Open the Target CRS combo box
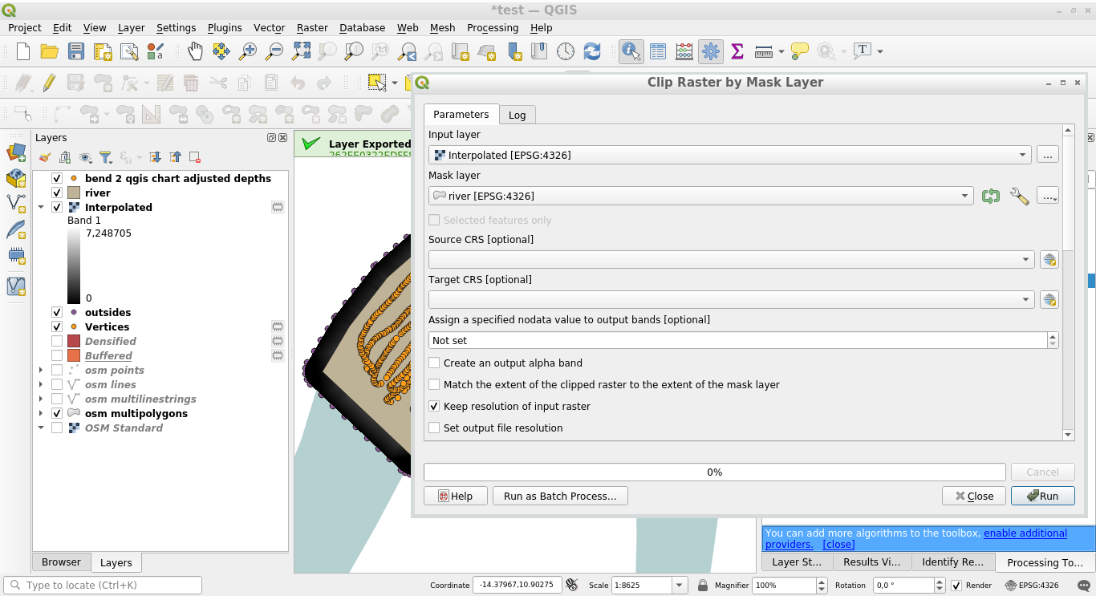Viewport: 1096px width, 596px height. point(732,299)
